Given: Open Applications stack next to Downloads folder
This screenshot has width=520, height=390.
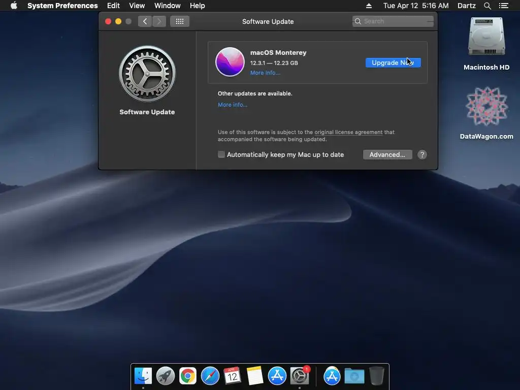Looking at the screenshot, I should (332, 376).
